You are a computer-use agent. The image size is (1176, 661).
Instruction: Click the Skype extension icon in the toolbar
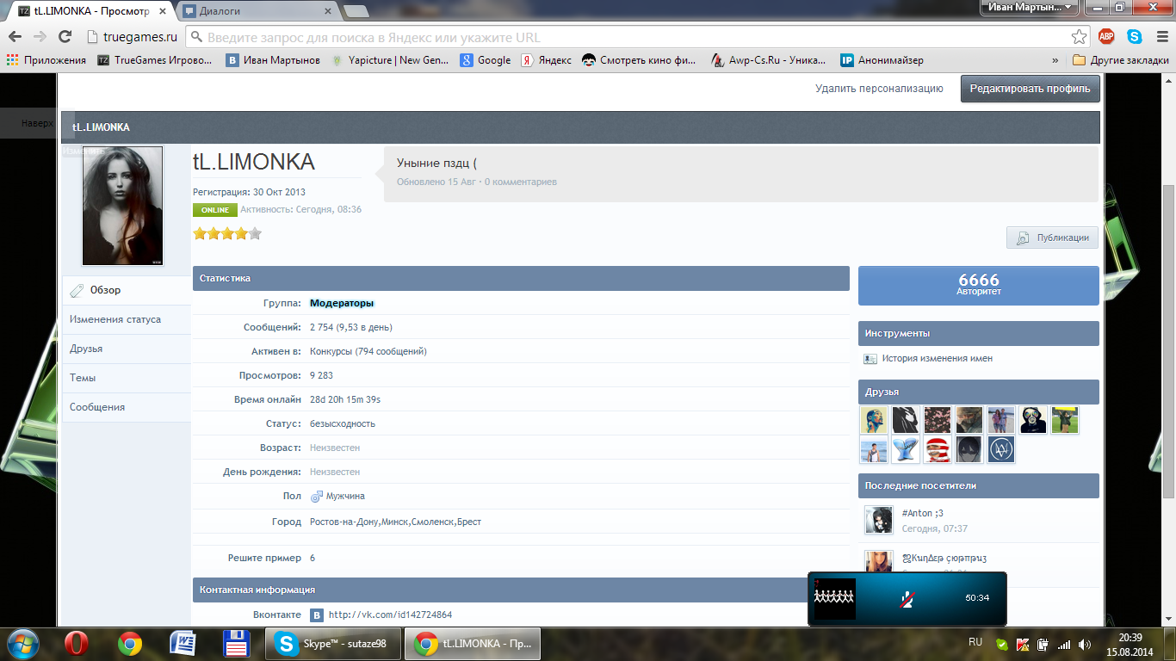click(1134, 37)
